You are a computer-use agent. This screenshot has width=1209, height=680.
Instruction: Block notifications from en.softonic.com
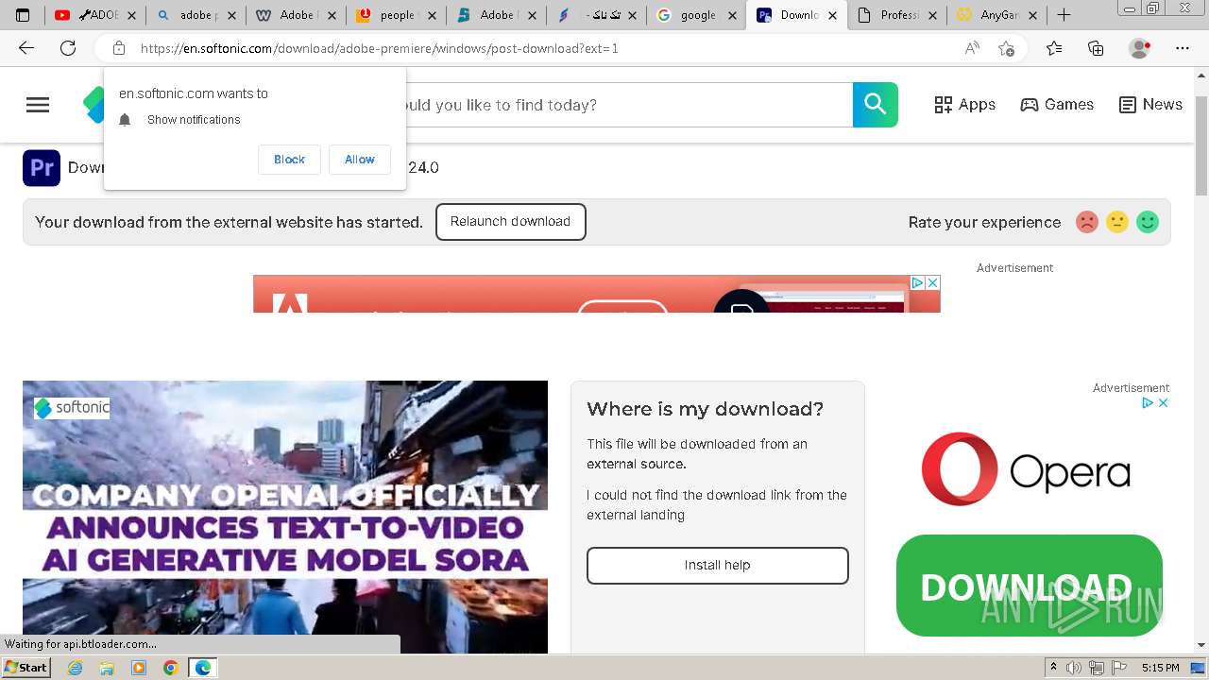tap(289, 160)
